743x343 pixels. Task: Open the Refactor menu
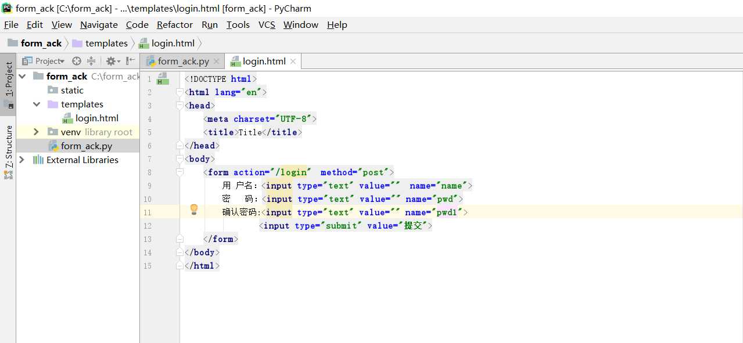(x=175, y=24)
